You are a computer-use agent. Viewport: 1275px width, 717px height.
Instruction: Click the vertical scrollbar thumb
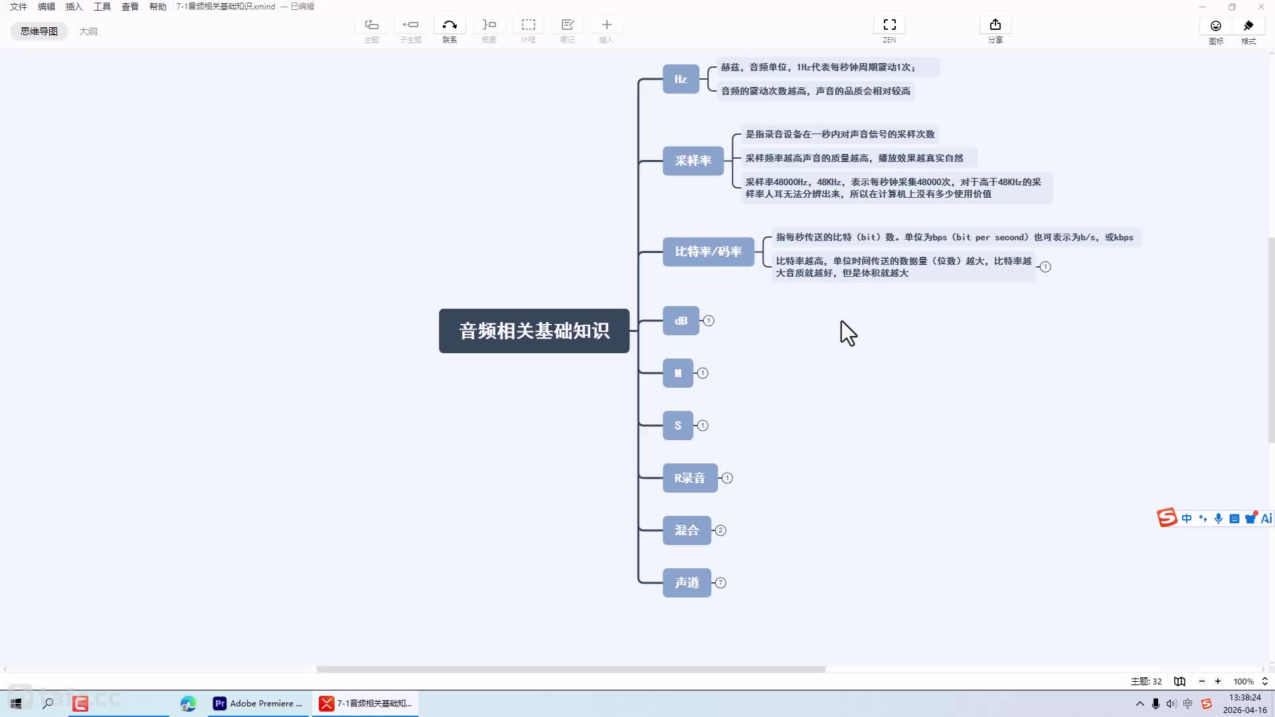pos(1271,340)
